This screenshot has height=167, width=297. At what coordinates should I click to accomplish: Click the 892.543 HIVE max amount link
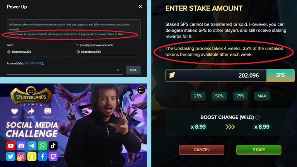tap(33, 63)
